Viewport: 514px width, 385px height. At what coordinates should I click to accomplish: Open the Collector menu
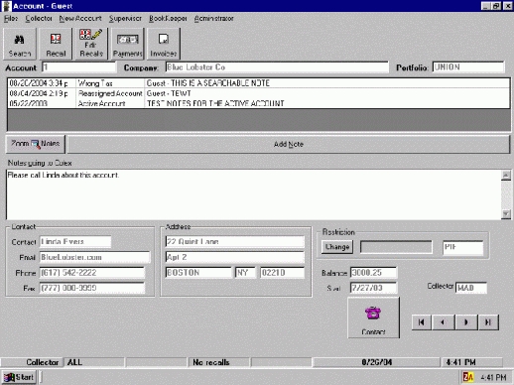click(x=39, y=19)
